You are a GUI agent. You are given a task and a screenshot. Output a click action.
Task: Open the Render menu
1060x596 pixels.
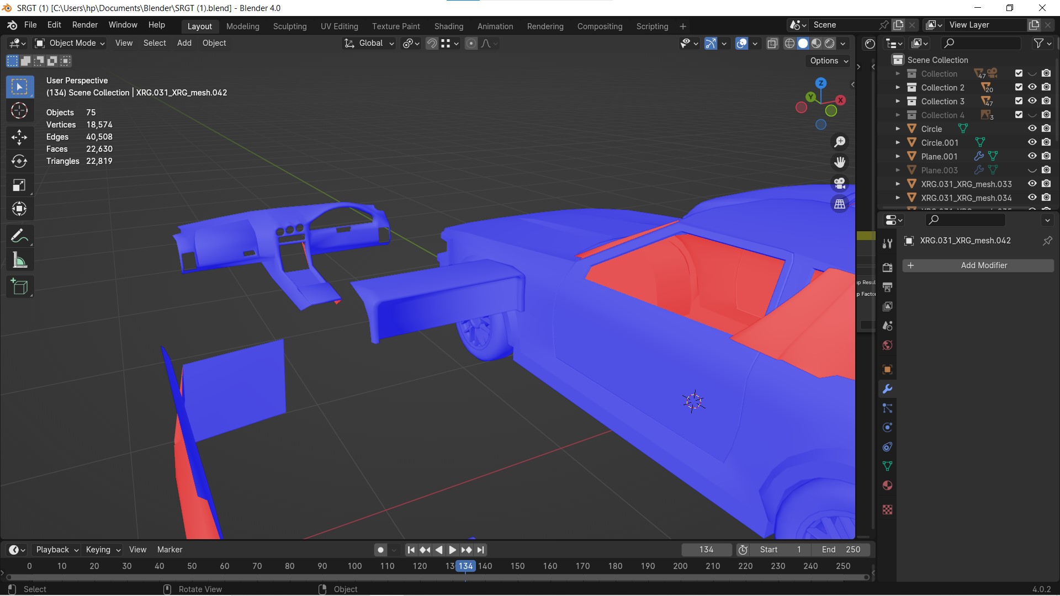(x=84, y=25)
